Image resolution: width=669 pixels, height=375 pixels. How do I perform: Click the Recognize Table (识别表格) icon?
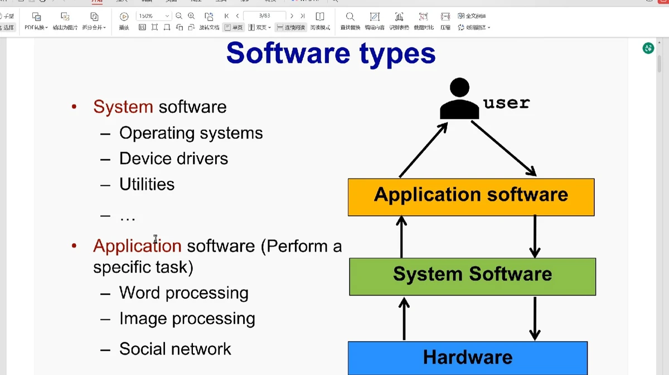(399, 17)
